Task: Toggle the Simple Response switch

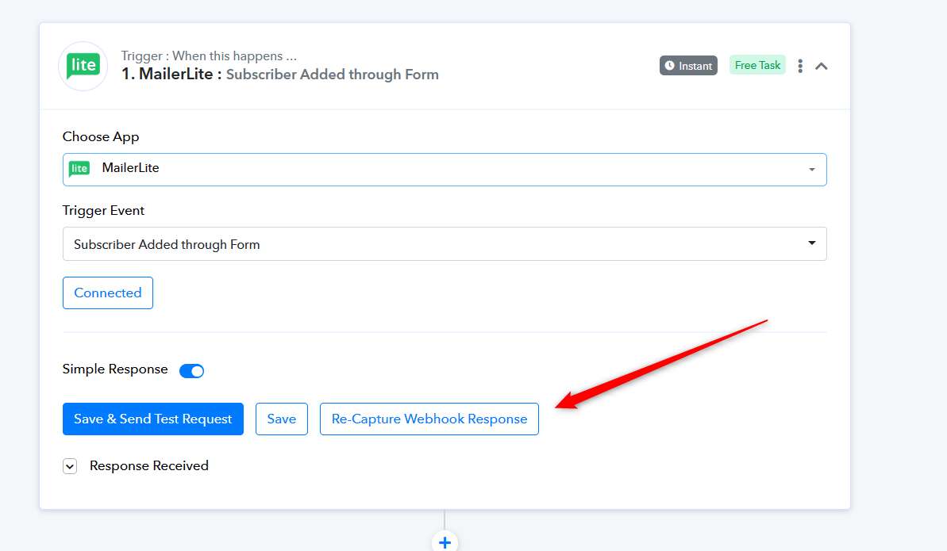Action: coord(191,370)
